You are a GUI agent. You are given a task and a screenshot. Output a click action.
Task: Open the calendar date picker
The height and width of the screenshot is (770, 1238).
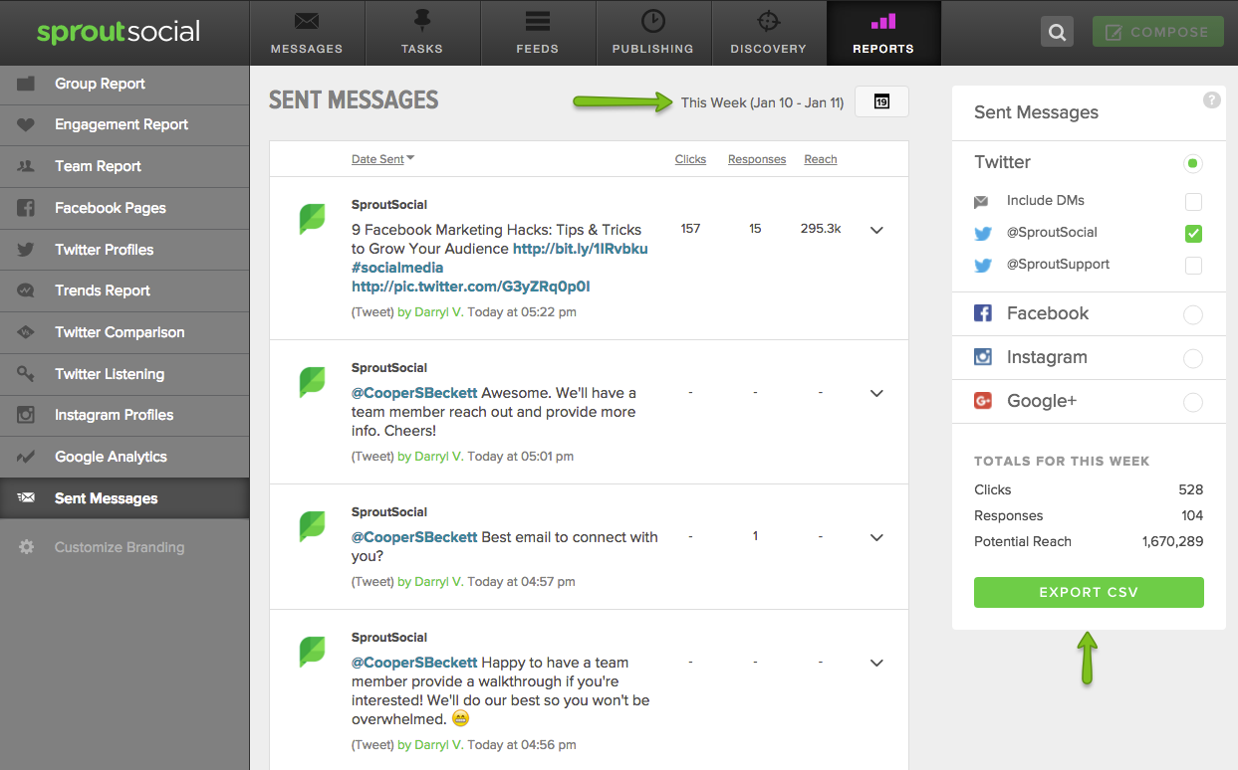[x=881, y=101]
